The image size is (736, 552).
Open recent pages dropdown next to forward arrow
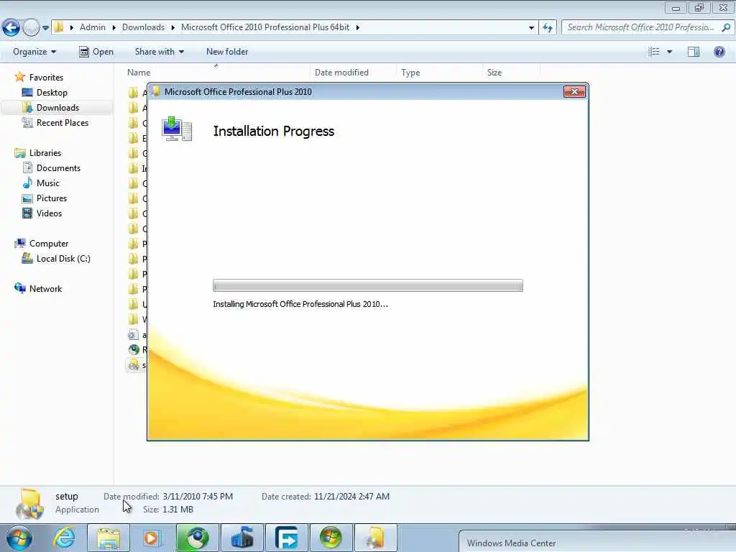coord(45,28)
